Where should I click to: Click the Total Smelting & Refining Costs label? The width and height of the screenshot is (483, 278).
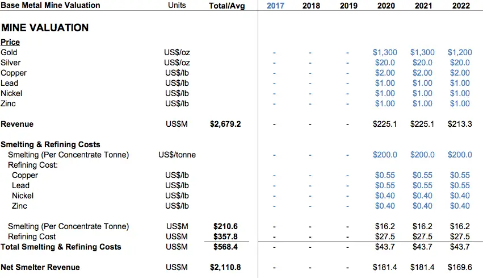[x=61, y=247]
